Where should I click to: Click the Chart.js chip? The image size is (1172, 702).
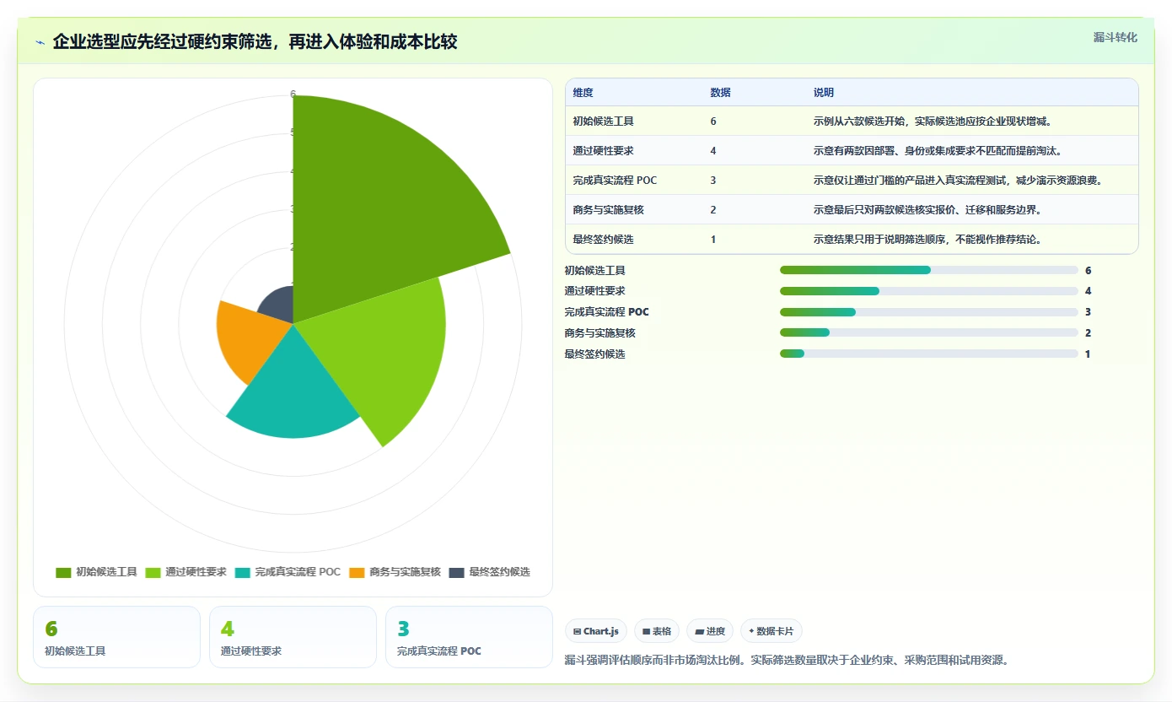point(596,631)
